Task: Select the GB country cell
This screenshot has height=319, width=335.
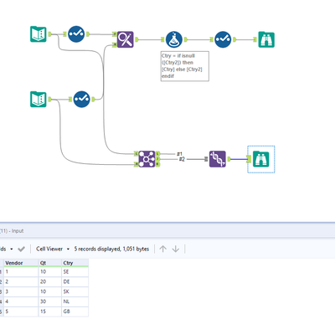Action: click(x=75, y=311)
